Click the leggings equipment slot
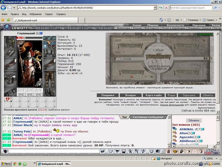This screenshot has height=167, width=222. pos(50,79)
